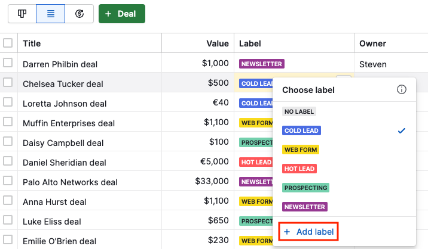Switch to pipeline view icon

click(22, 14)
